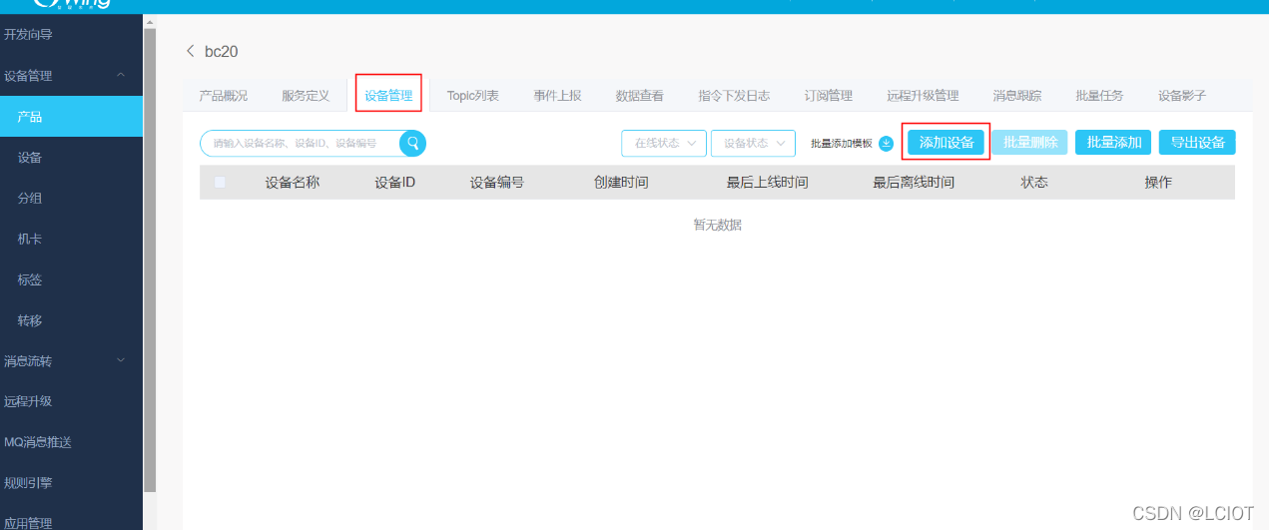Select the 设备管理 tab
This screenshot has height=530, width=1269.
388,96
